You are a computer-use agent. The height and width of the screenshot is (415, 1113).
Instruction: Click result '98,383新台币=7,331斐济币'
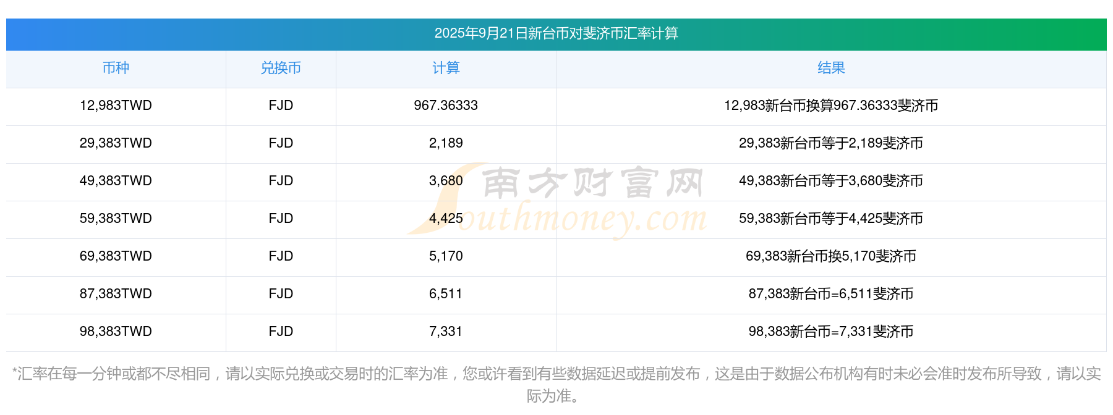coord(831,332)
